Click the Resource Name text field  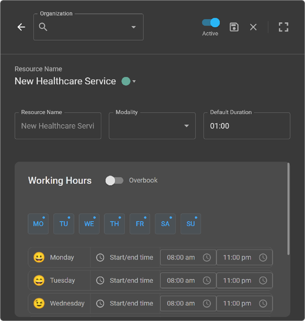click(x=58, y=126)
